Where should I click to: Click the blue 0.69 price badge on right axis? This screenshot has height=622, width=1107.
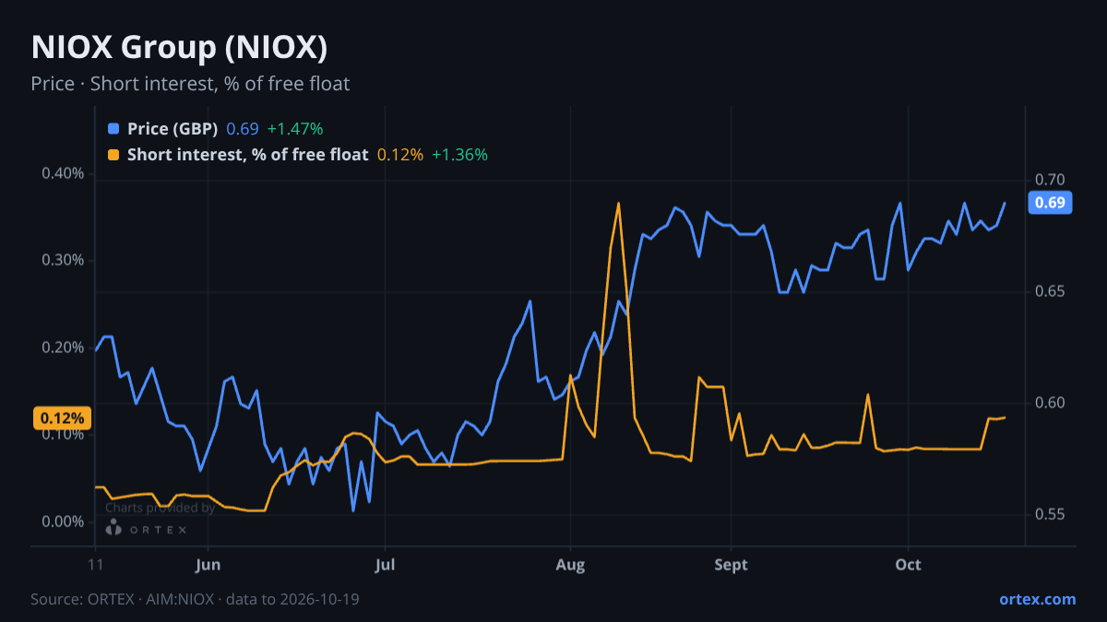(1049, 203)
